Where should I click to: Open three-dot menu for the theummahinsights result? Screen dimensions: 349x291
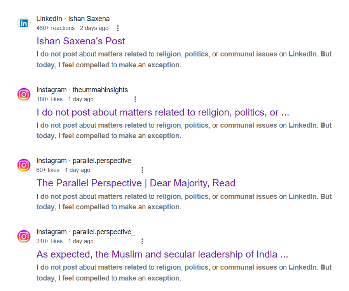(135, 99)
